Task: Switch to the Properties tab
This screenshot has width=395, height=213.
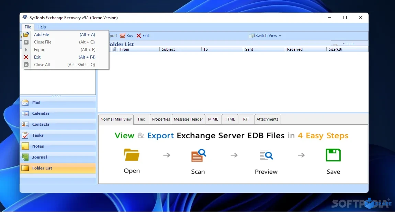Action: pos(161,119)
